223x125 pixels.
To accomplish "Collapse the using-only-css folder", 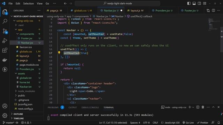I will (27, 21).
